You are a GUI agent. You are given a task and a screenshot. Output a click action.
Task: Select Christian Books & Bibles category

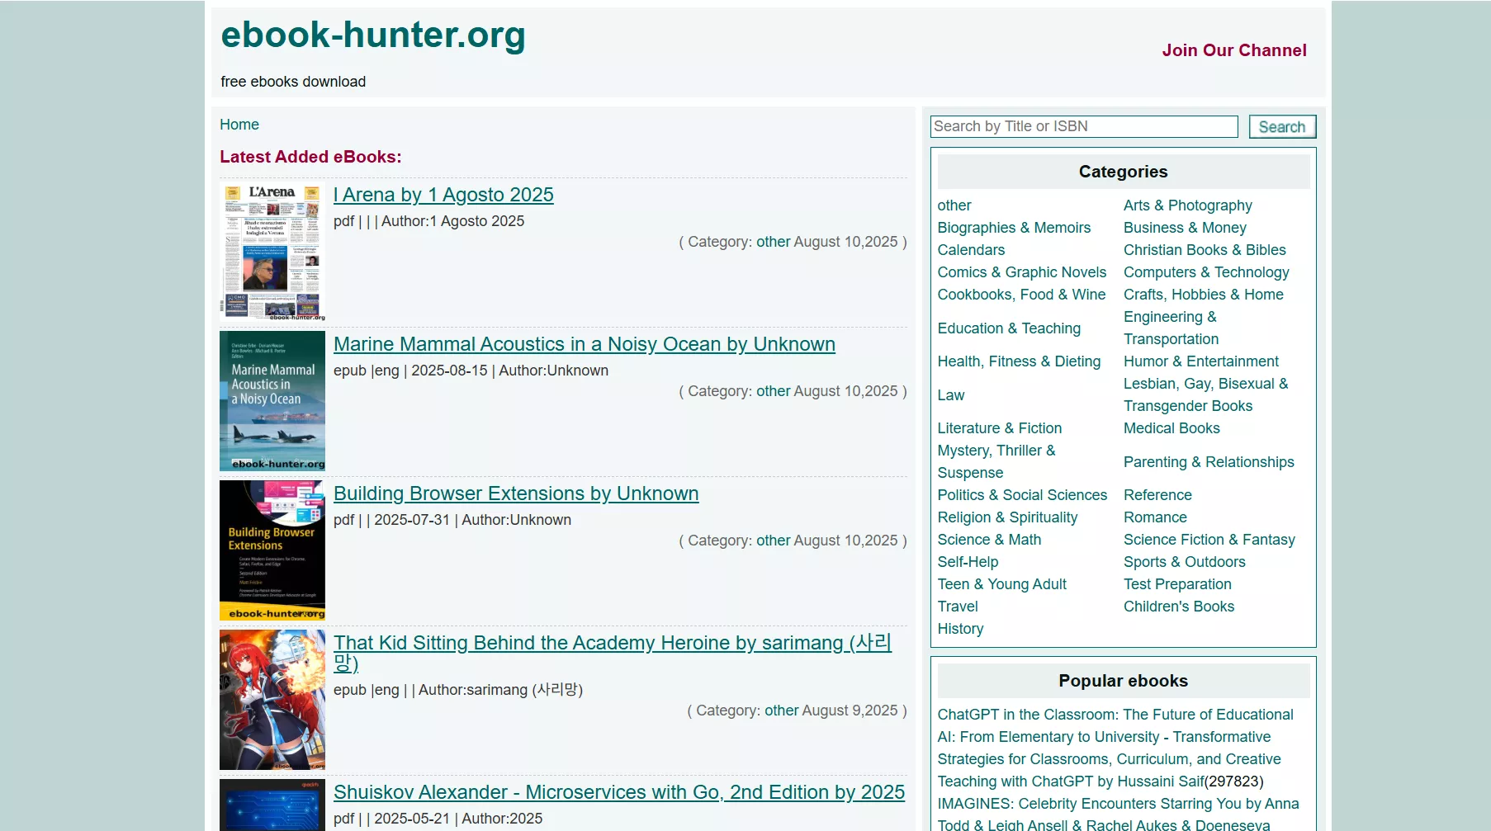[x=1205, y=250]
